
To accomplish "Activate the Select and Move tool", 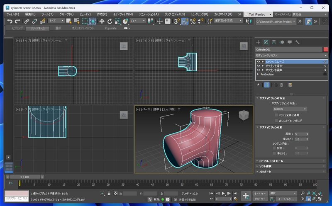I will 102,21.
